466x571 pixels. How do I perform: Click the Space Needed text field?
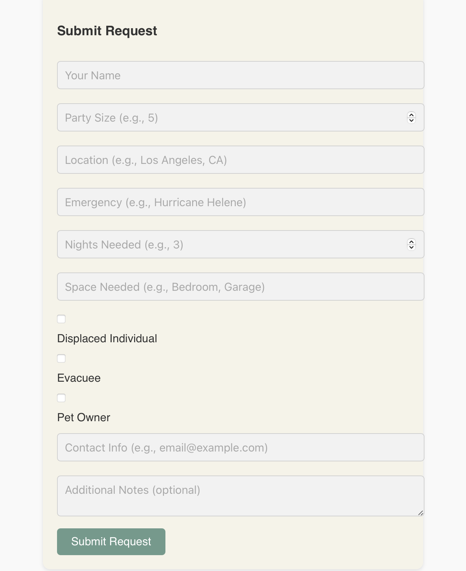pos(240,287)
